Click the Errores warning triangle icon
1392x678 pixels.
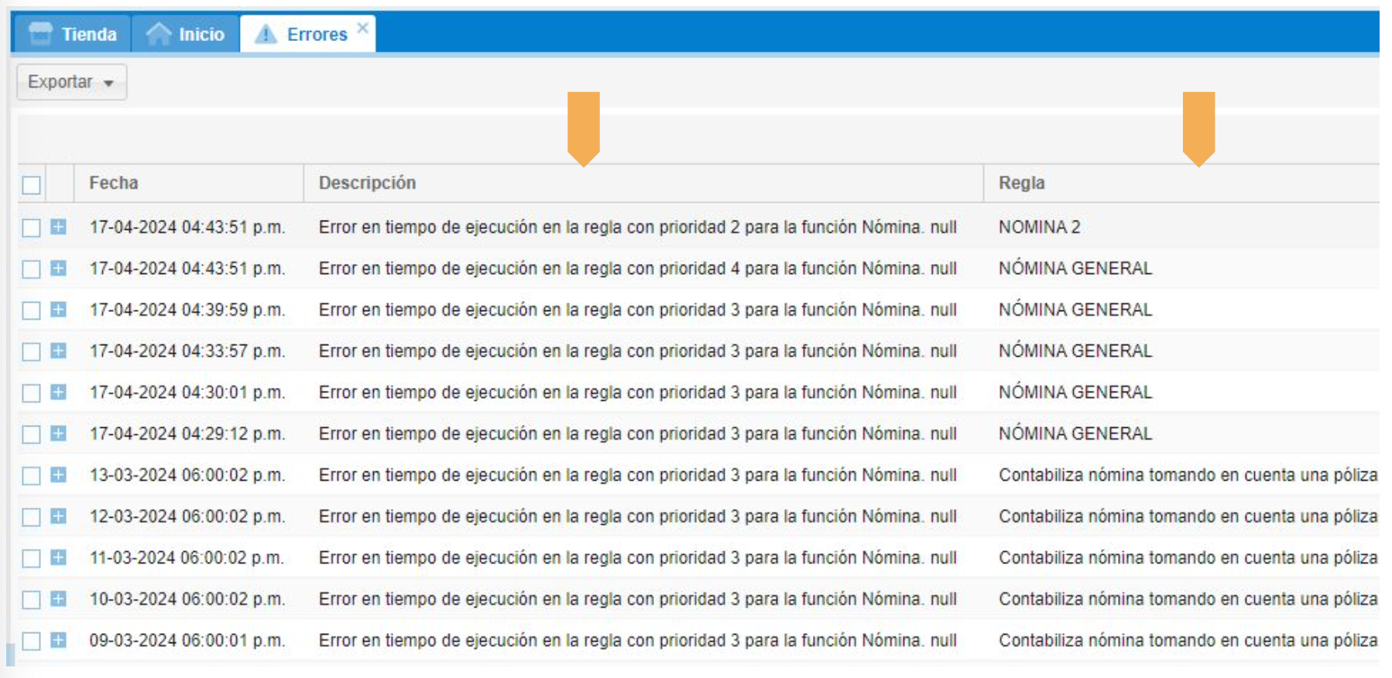pos(266,34)
